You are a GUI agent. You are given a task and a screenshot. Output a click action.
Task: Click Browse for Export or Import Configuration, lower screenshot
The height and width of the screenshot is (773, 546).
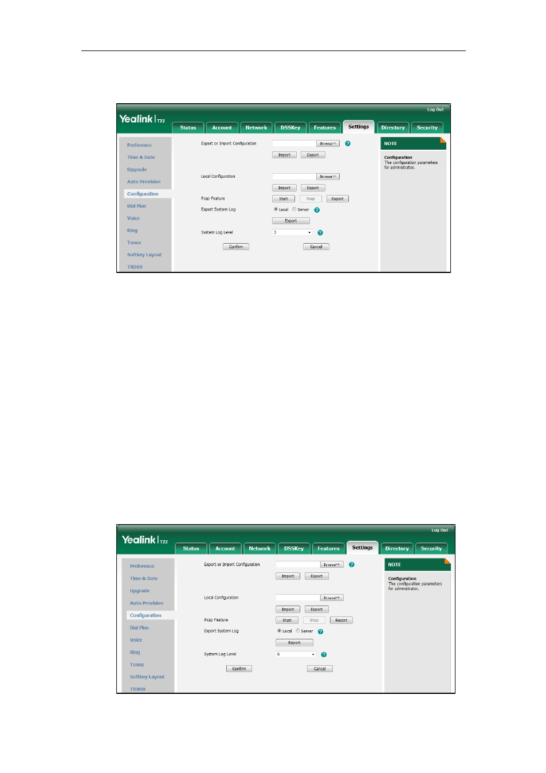(x=332, y=565)
